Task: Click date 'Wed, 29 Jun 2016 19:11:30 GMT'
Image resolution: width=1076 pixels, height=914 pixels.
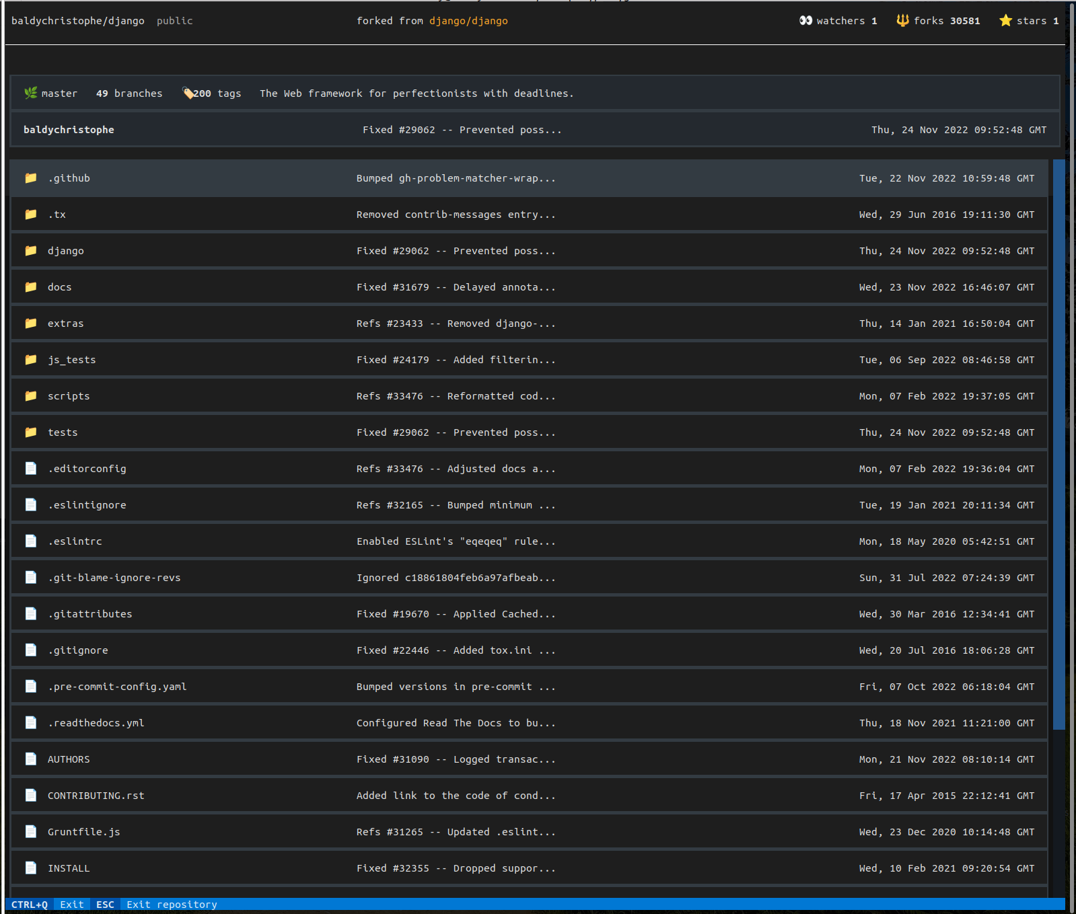Action: pyautogui.click(x=947, y=215)
